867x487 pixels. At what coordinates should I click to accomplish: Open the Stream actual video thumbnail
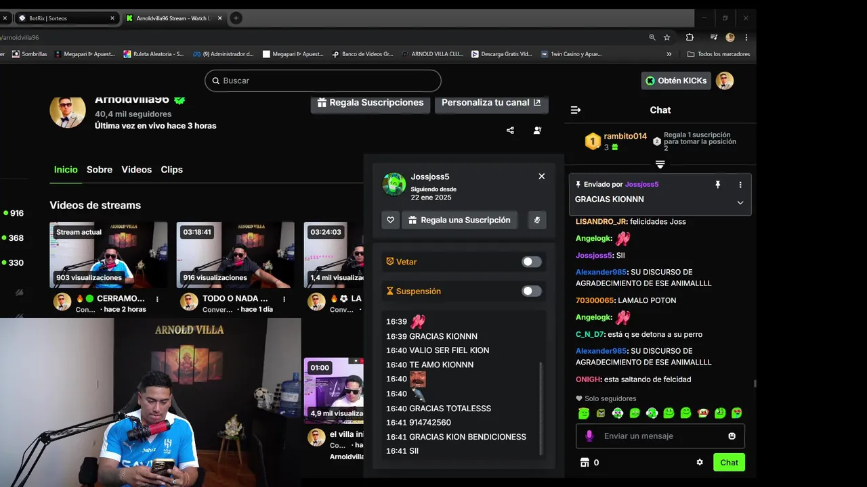(108, 255)
